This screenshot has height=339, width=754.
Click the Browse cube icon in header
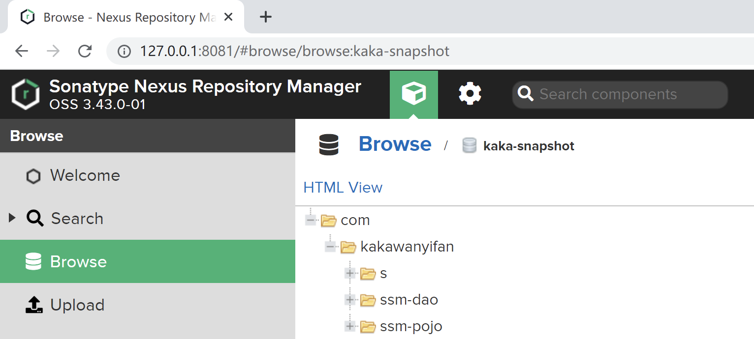pos(413,94)
